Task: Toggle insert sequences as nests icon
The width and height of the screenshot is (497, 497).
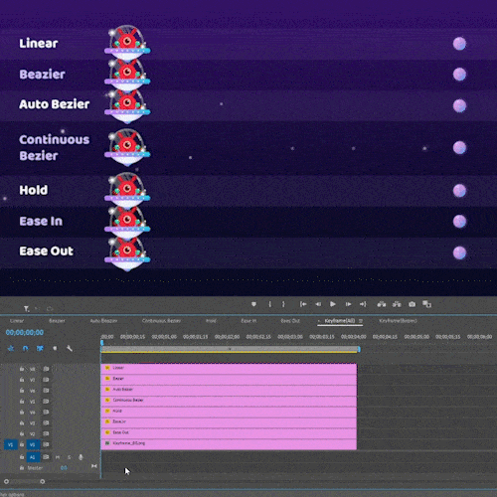Action: tap(11, 348)
